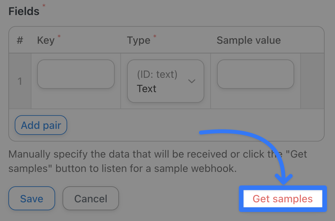335x221 pixels.
Task: Focus the Key input field in row 1
Action: 76,74
